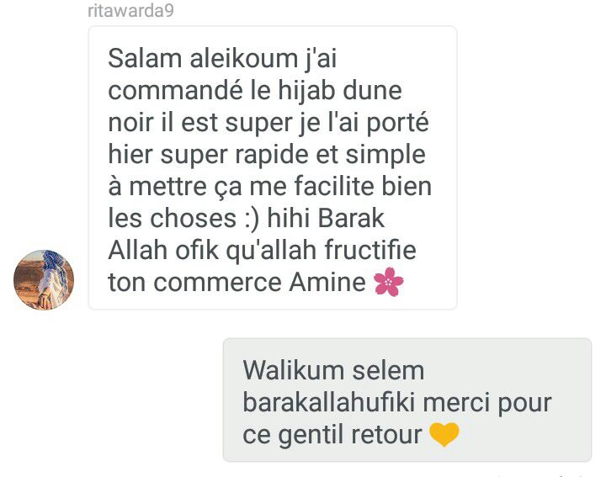Screen dimensions: 606x477
Task: Click the word "noir" in the message
Action: click(132, 123)
